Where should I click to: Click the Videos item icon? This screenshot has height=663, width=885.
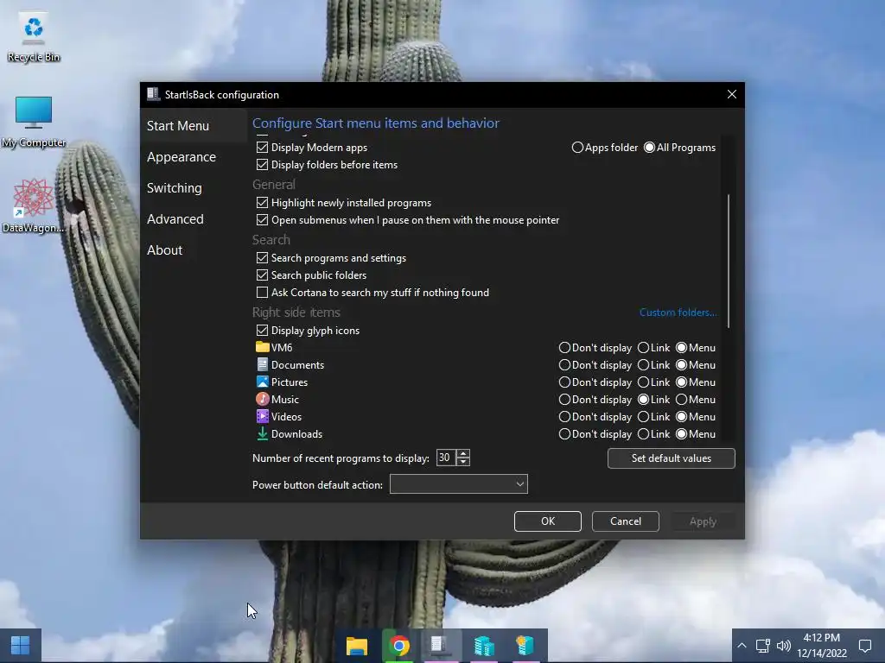pos(263,417)
